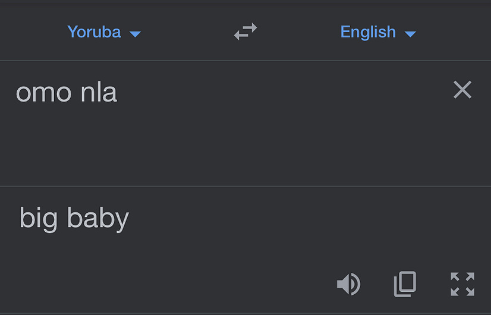This screenshot has width=491, height=315.
Task: Click the word "baby" in the translation
Action: (98, 219)
